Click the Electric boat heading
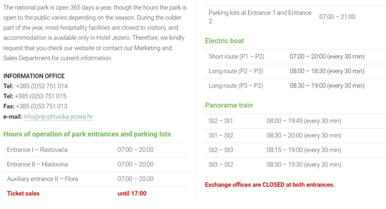386x209 pixels. [x=225, y=41]
